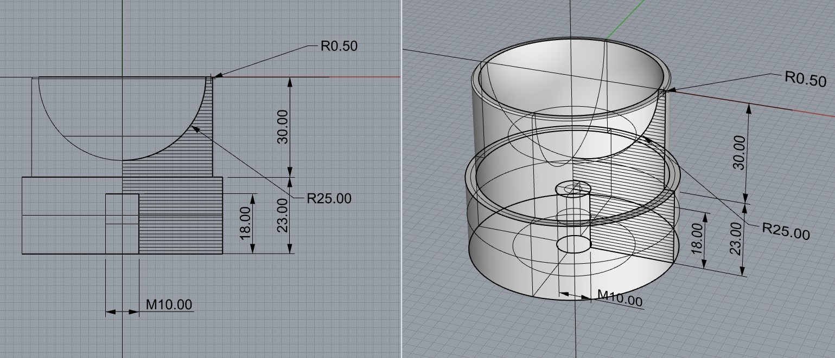Select the R25.00 label in the perspective view
835x358 pixels.
click(x=786, y=231)
